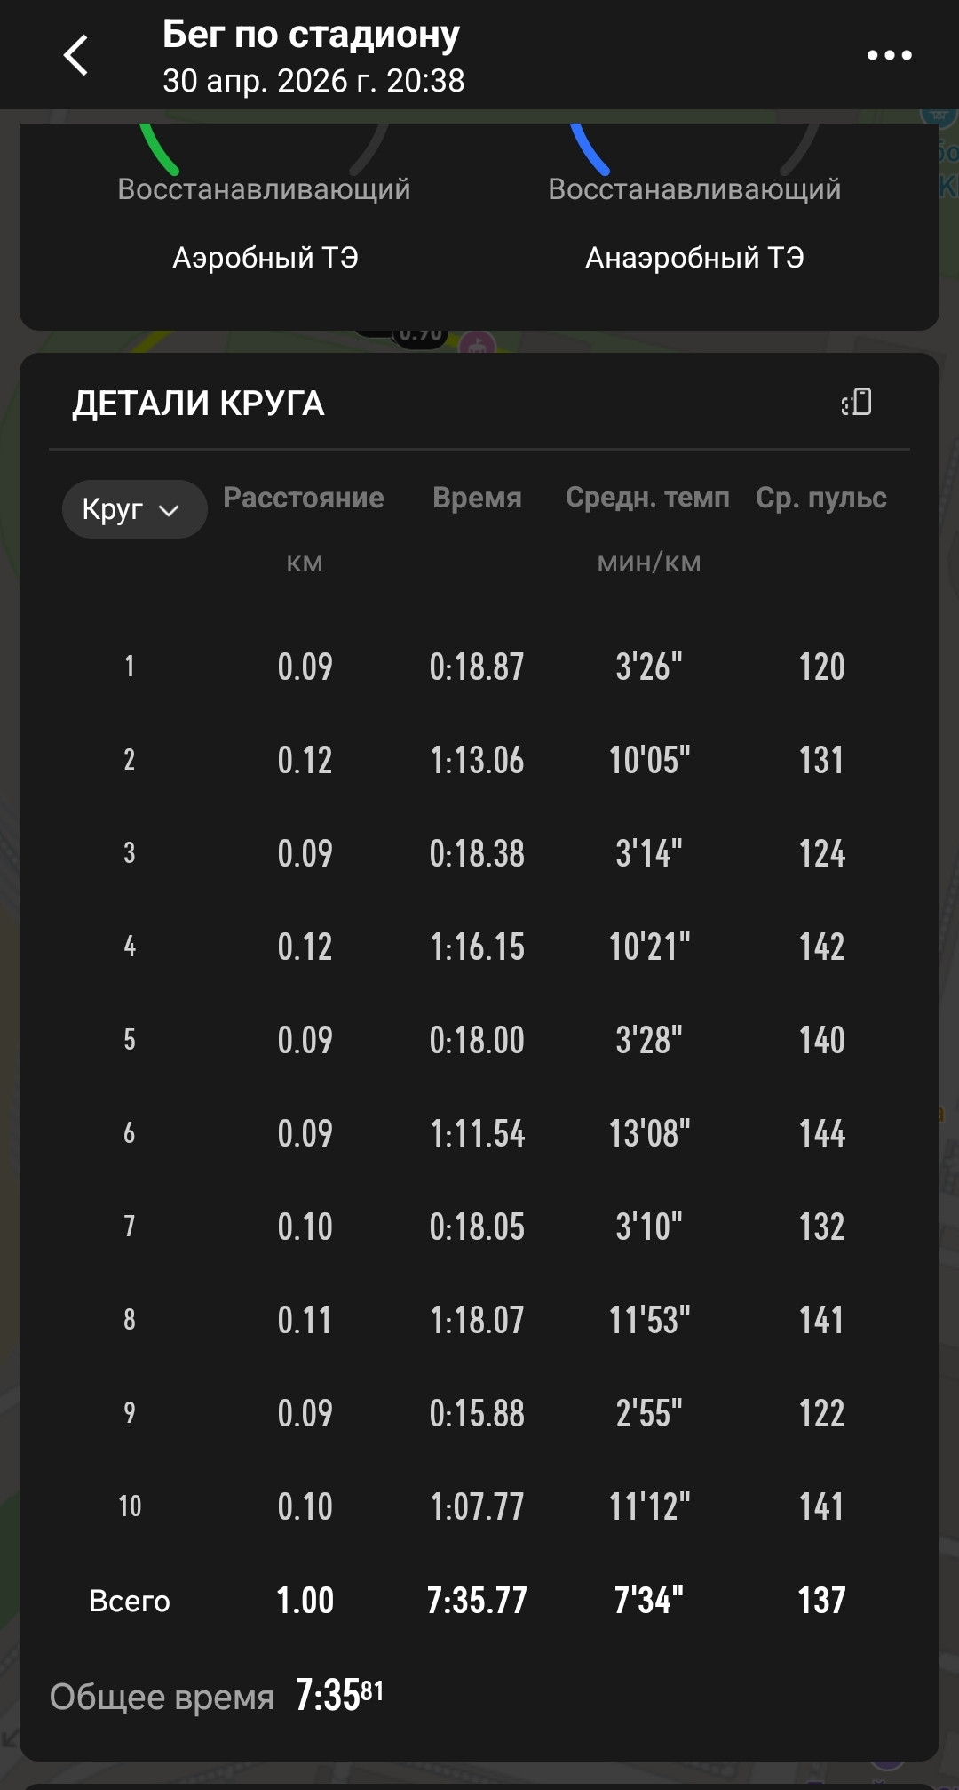
Task: Open the three-dot more options menu
Action: pyautogui.click(x=889, y=55)
